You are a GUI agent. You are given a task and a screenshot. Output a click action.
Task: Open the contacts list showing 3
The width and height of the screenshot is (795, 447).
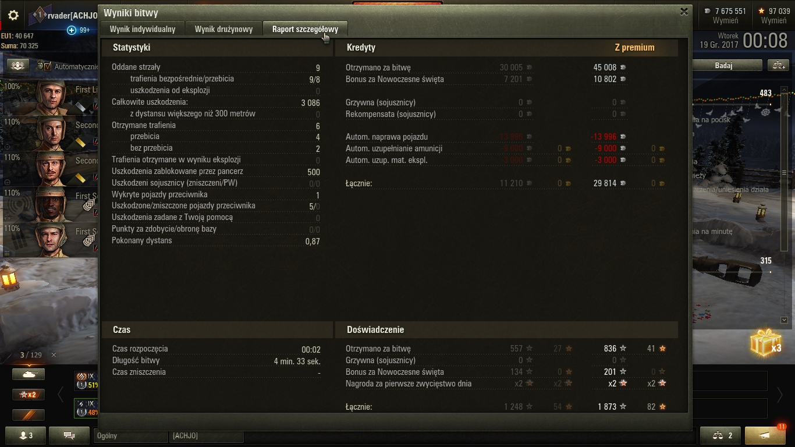[x=26, y=435]
